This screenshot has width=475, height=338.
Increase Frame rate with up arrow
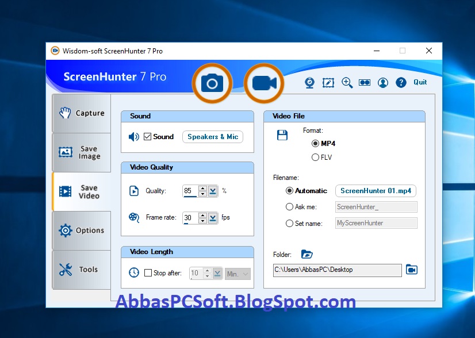click(202, 215)
